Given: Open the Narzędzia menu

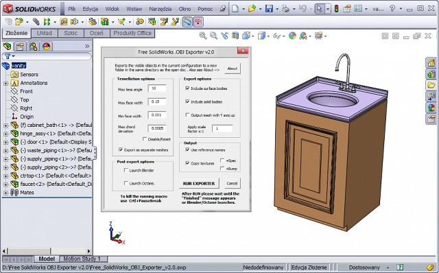Looking at the screenshot, I should pyautogui.click(x=160, y=9).
